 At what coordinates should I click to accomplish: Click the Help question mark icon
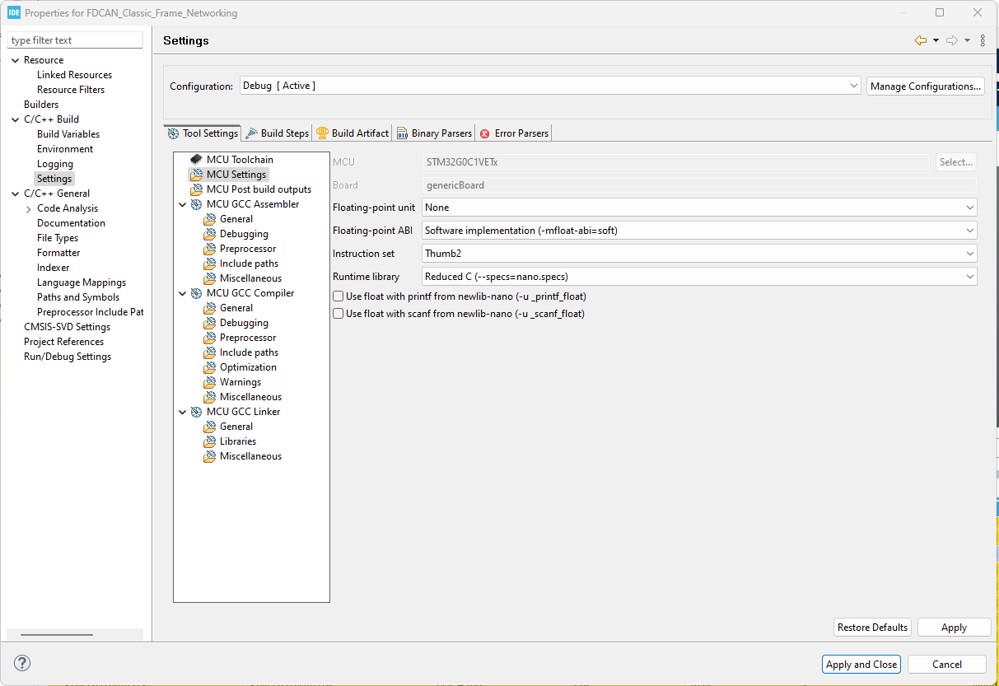(x=22, y=663)
